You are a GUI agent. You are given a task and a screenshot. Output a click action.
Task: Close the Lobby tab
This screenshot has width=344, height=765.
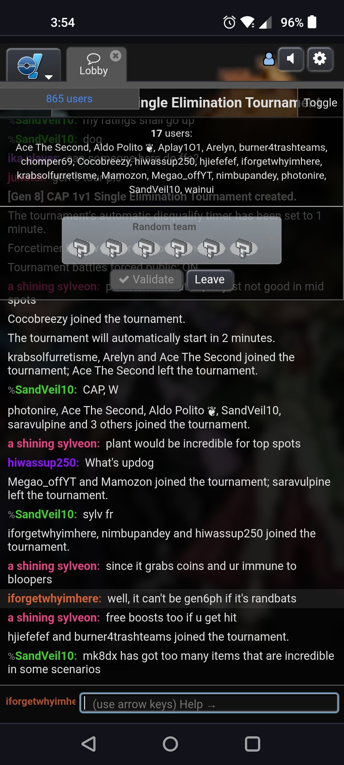tap(116, 56)
